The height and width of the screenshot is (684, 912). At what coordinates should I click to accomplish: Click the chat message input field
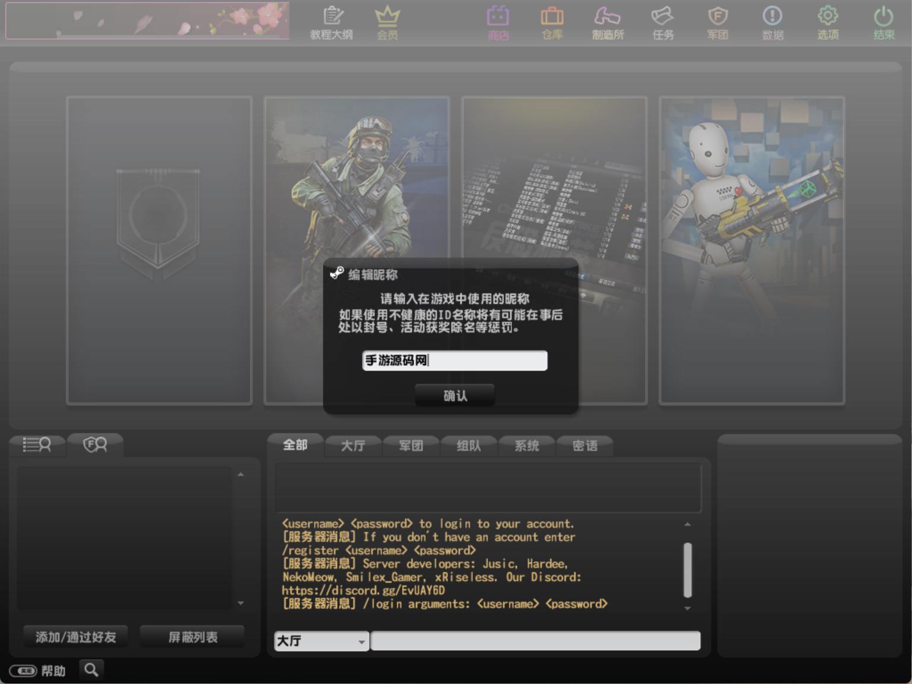[x=535, y=641]
